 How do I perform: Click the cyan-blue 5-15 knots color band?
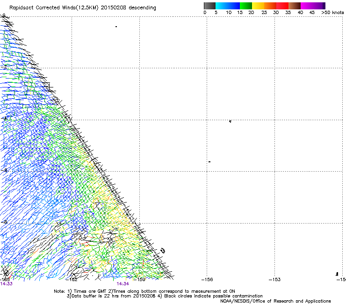[x=228, y=6]
